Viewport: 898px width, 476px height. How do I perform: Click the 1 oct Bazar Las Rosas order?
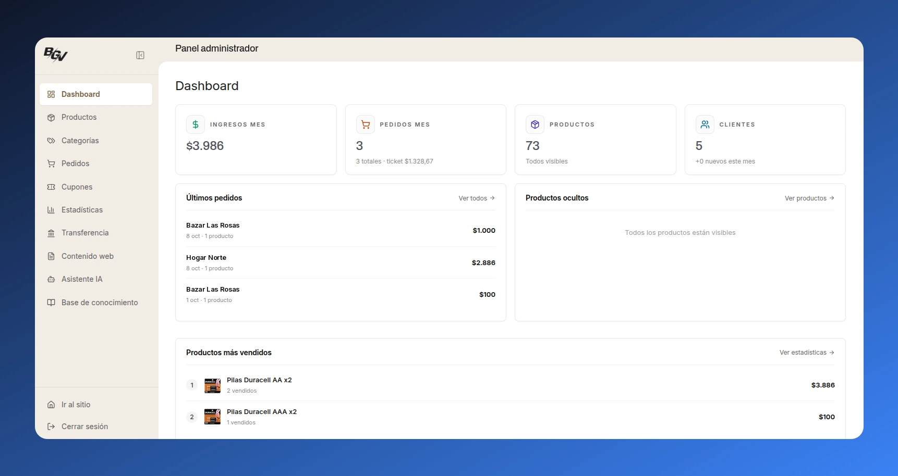coord(341,294)
